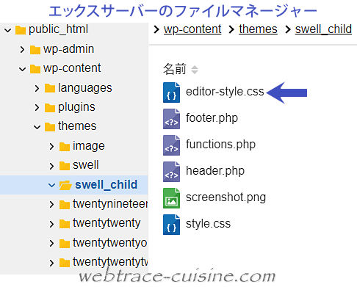Click the editor-style.css file icon
Image resolution: width=357 pixels, height=287 pixels.
(171, 92)
